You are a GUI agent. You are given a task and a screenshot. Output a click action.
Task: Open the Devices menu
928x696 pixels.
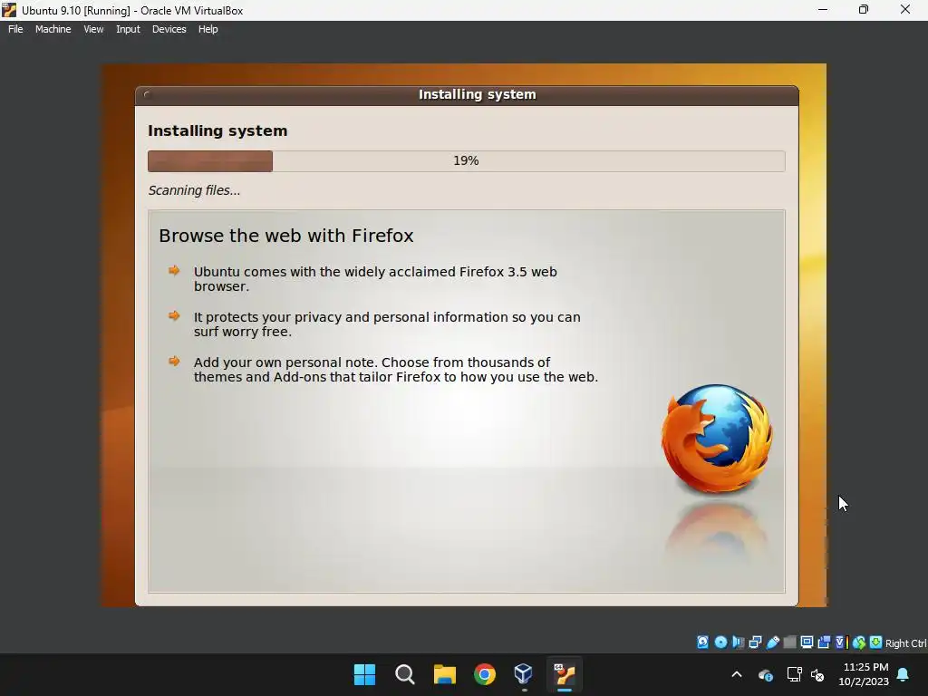point(169,29)
